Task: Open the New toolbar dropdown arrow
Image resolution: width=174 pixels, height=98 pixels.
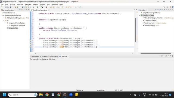Action: click(4, 7)
